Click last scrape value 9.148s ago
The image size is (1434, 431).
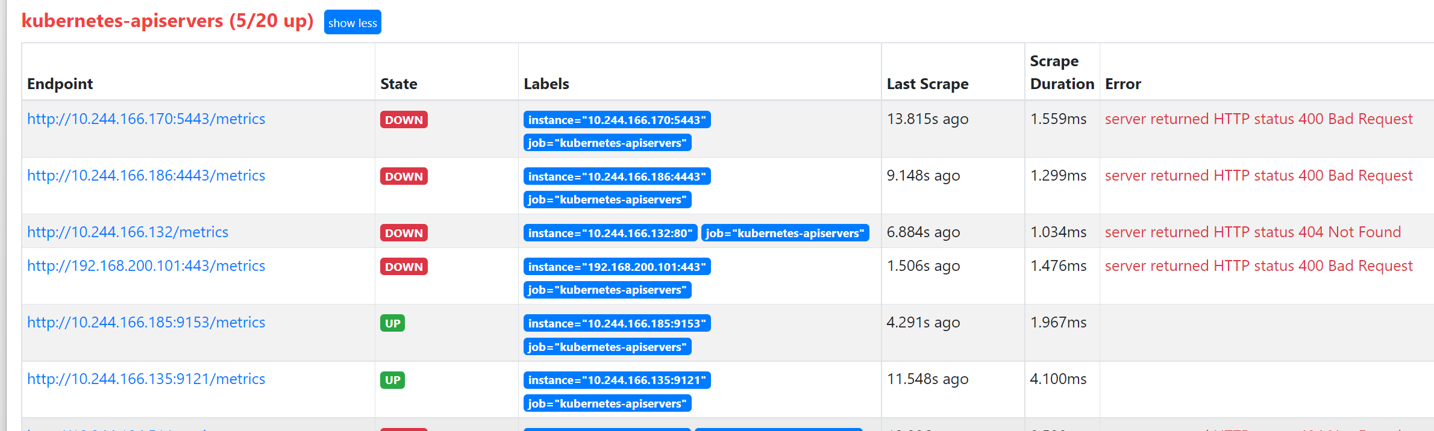click(924, 175)
